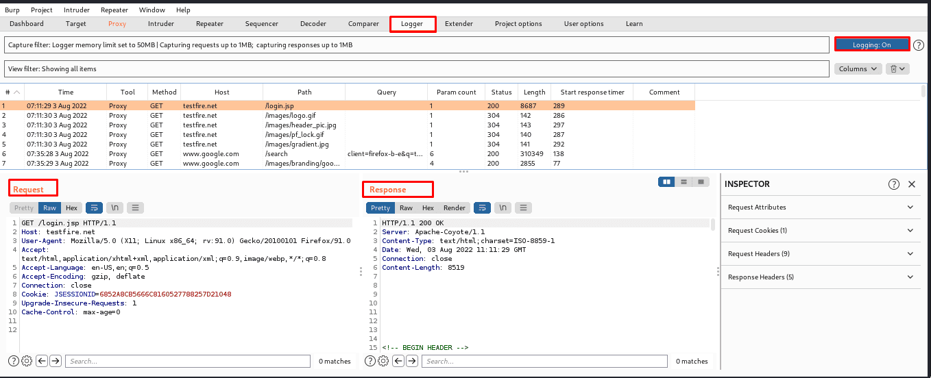
Task: Switch Response view to Hex
Action: tap(428, 207)
